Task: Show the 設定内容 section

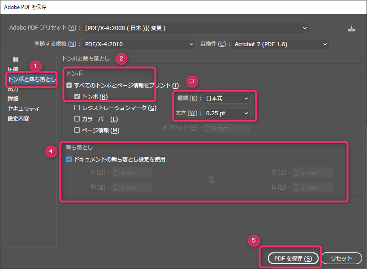Action: click(x=19, y=118)
